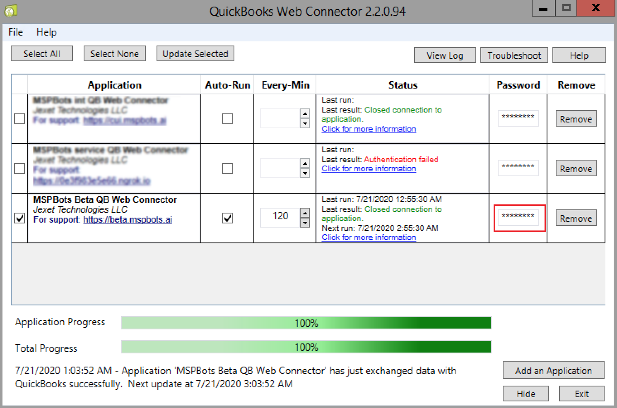617x408 pixels.
Task: Click the Exit button
Action: [x=582, y=394]
